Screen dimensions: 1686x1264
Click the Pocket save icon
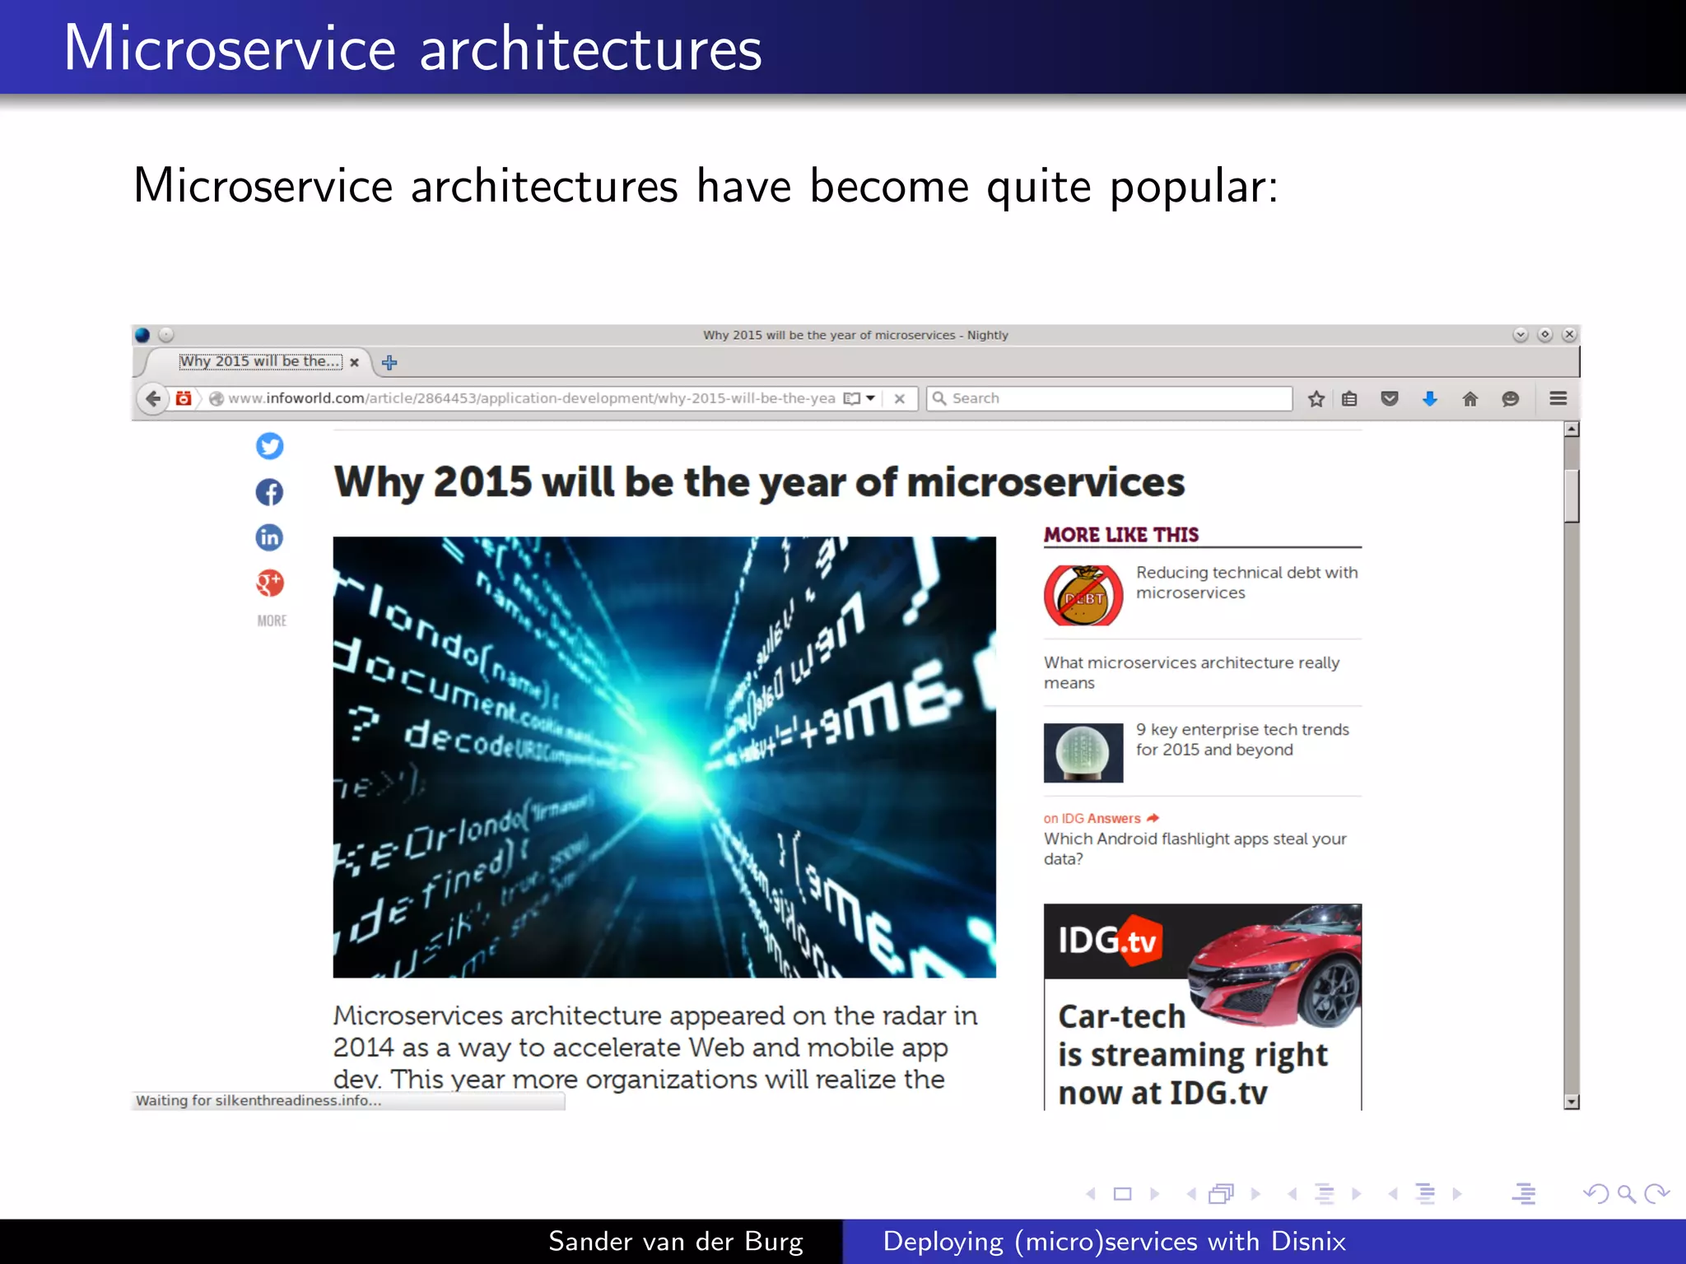click(x=1390, y=399)
